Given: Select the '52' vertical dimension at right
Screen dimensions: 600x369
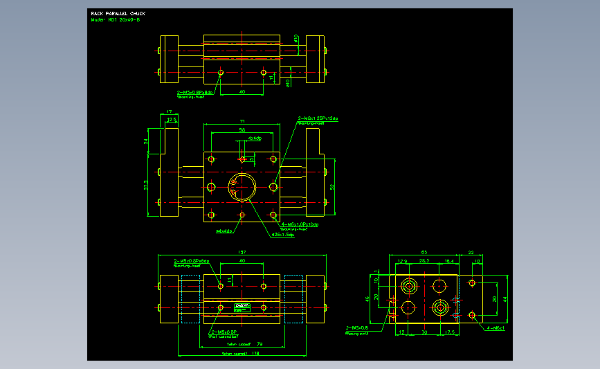Looking at the screenshot, I should (331, 187).
